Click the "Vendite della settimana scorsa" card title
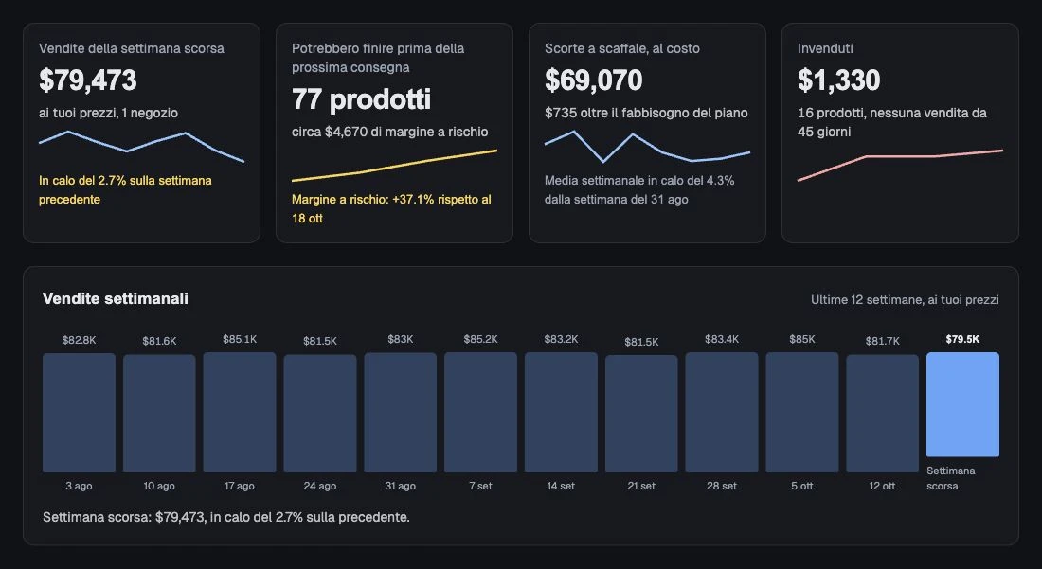 (132, 48)
